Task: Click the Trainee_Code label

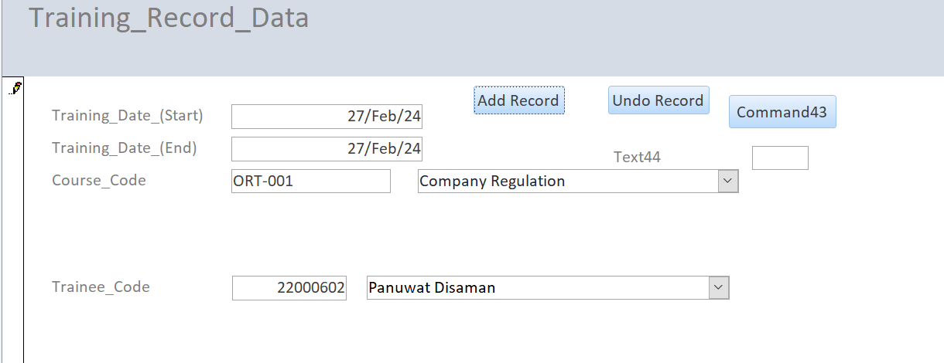Action: click(101, 287)
